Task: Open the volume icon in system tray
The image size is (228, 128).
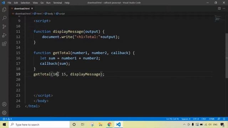Action: pos(210,124)
